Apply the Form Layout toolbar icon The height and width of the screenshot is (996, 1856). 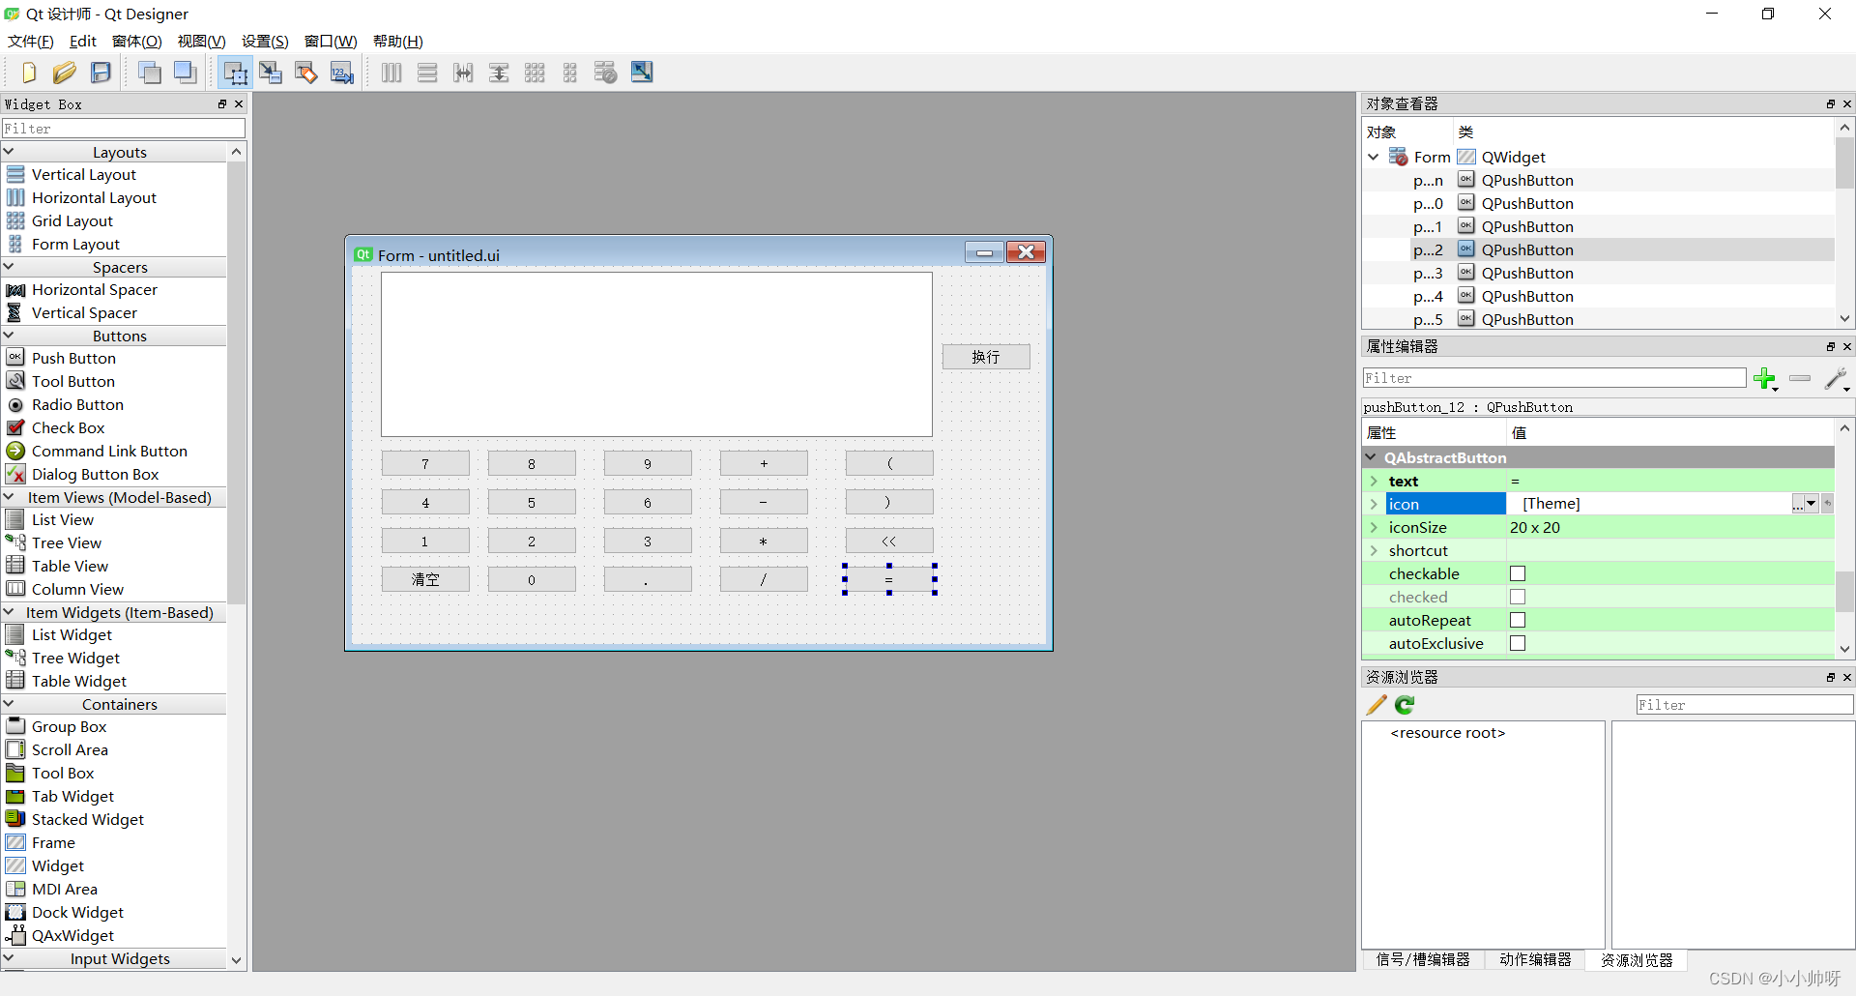pyautogui.click(x=570, y=73)
